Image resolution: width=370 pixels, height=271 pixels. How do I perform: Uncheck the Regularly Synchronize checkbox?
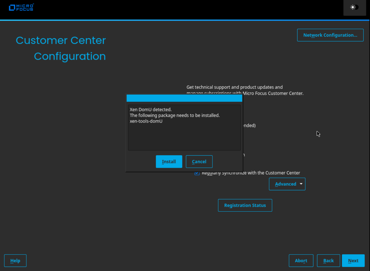[197, 173]
